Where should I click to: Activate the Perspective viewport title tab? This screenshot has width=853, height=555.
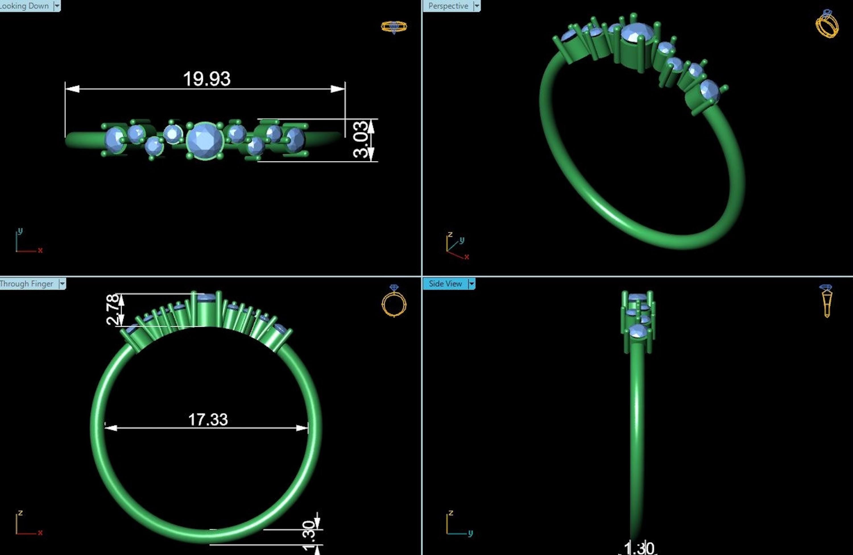tap(448, 6)
